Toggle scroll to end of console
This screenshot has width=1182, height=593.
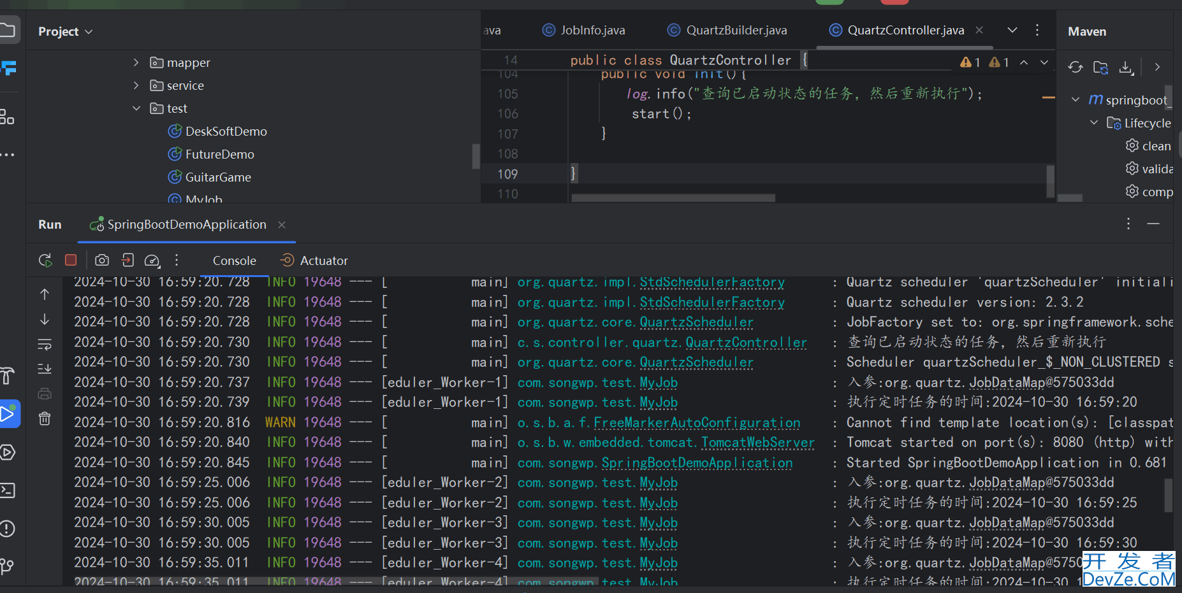tap(45, 369)
